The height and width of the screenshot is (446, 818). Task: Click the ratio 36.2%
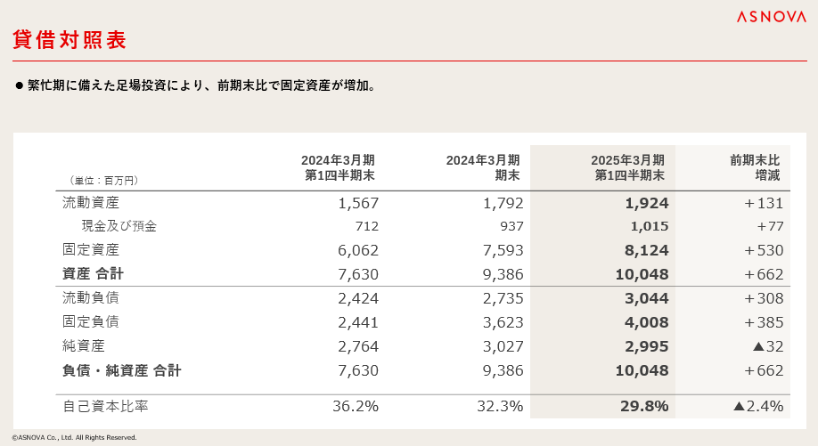[356, 407]
